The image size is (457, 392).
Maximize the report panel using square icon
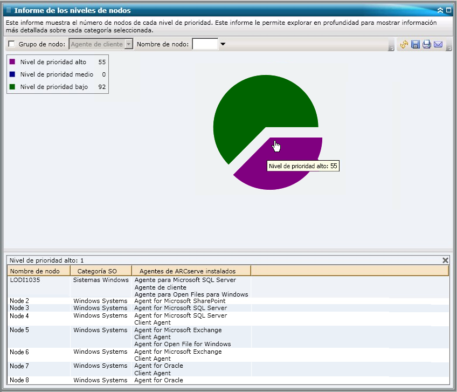[x=448, y=10]
